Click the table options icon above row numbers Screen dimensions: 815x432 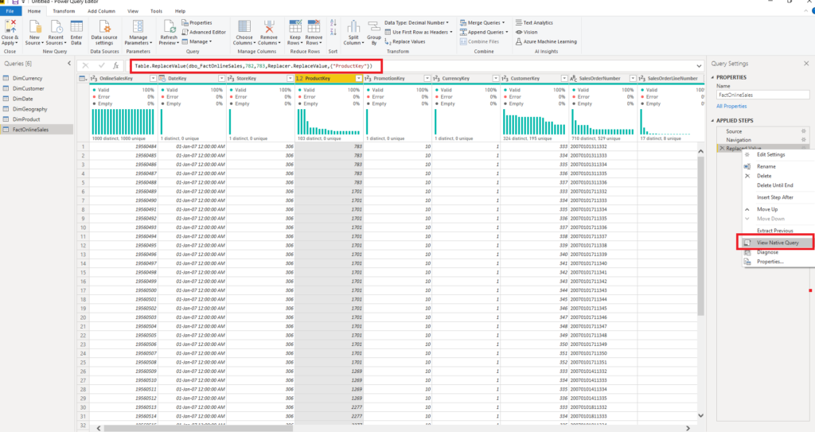pyautogui.click(x=83, y=79)
